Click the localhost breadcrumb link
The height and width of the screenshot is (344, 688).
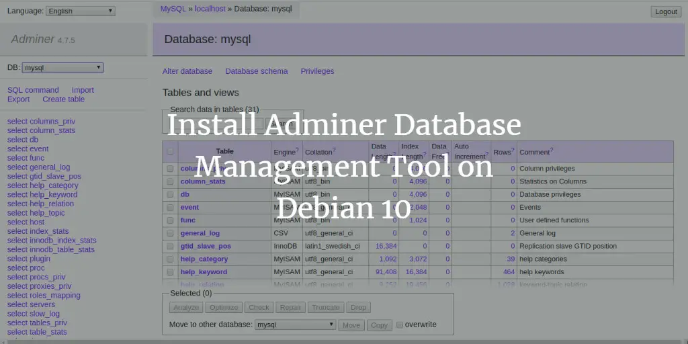[210, 9]
